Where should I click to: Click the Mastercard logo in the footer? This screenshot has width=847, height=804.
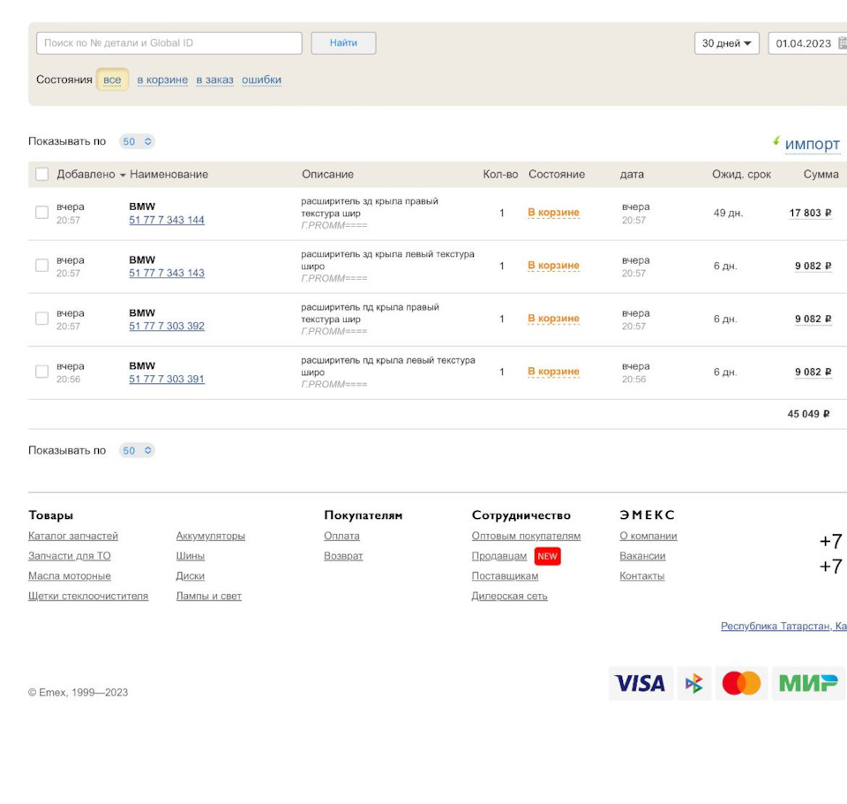pos(741,683)
